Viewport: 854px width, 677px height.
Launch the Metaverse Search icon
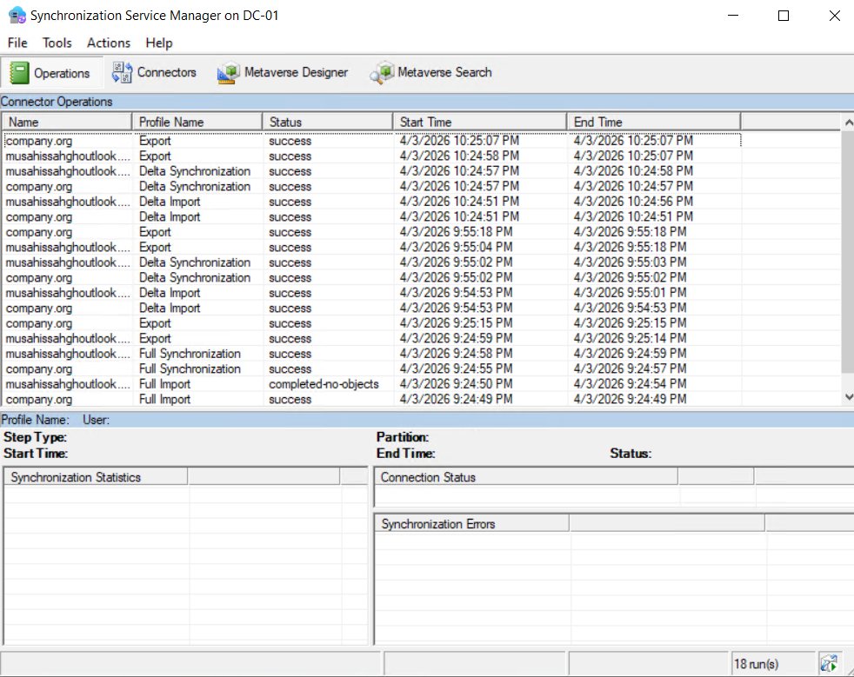click(382, 73)
